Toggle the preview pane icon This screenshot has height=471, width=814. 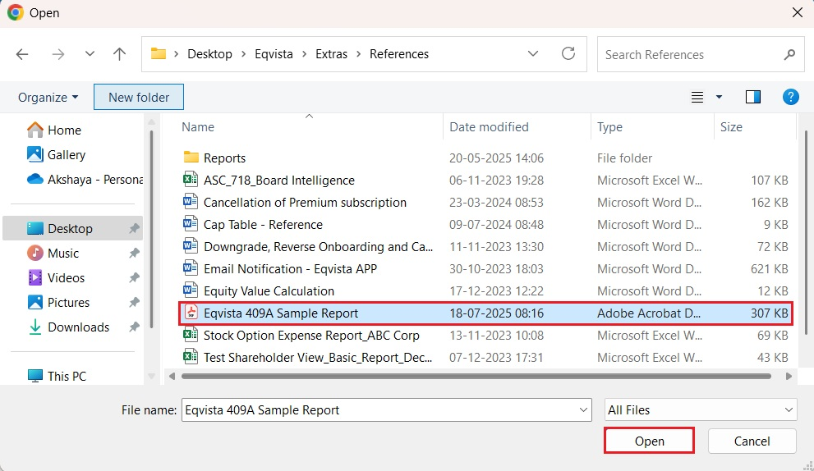(x=752, y=97)
